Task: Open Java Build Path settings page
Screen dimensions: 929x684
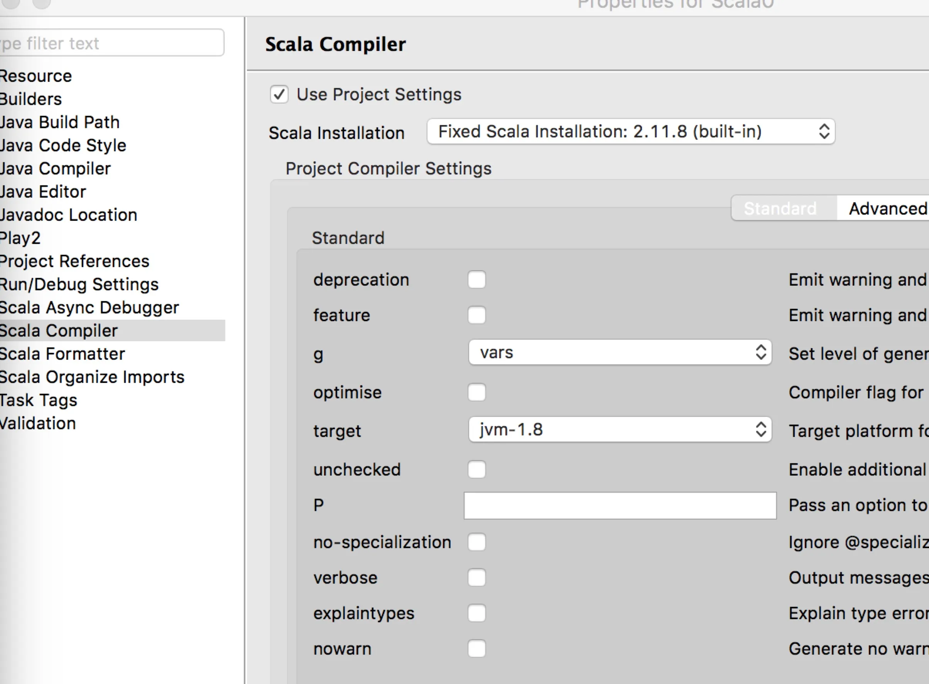Action: point(59,123)
